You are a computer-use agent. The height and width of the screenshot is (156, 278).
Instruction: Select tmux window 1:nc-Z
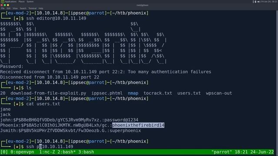pos(47,152)
